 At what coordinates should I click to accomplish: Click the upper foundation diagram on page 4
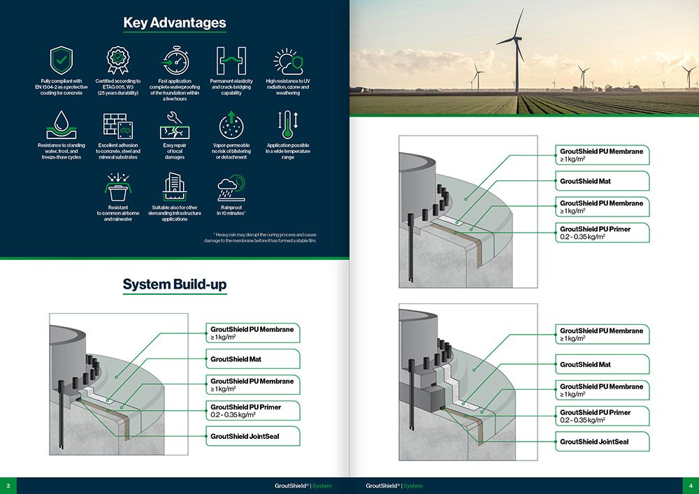468,212
